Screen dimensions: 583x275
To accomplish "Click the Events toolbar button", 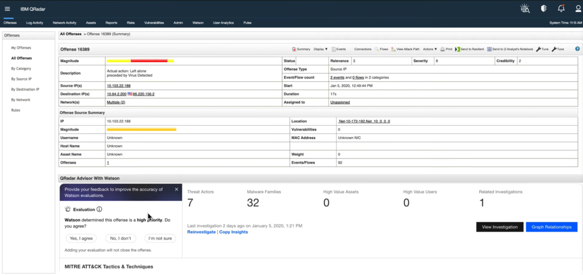I will click(339, 49).
